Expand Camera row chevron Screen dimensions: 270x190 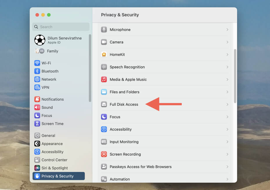[227, 42]
